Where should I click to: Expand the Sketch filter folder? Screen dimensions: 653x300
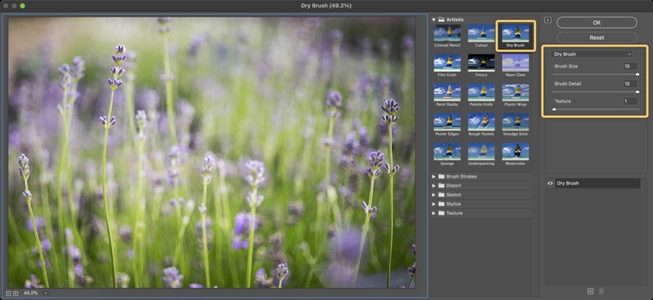pos(433,195)
